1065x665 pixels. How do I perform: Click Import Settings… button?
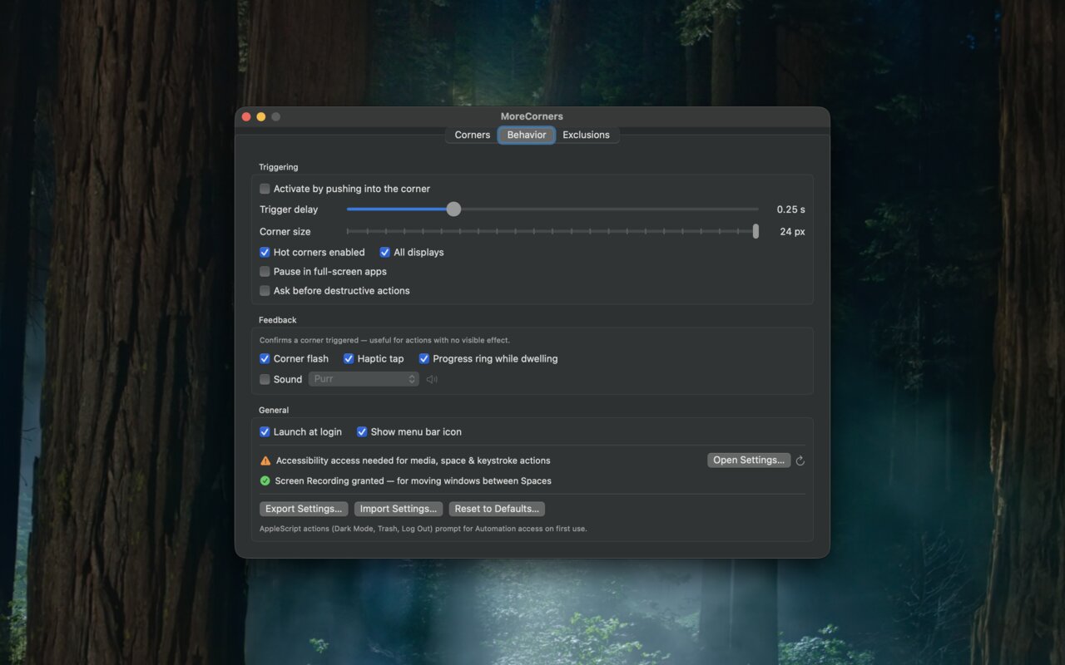[399, 509]
